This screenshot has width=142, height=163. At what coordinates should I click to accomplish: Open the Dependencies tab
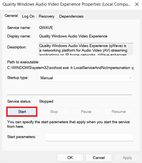tap(71, 16)
